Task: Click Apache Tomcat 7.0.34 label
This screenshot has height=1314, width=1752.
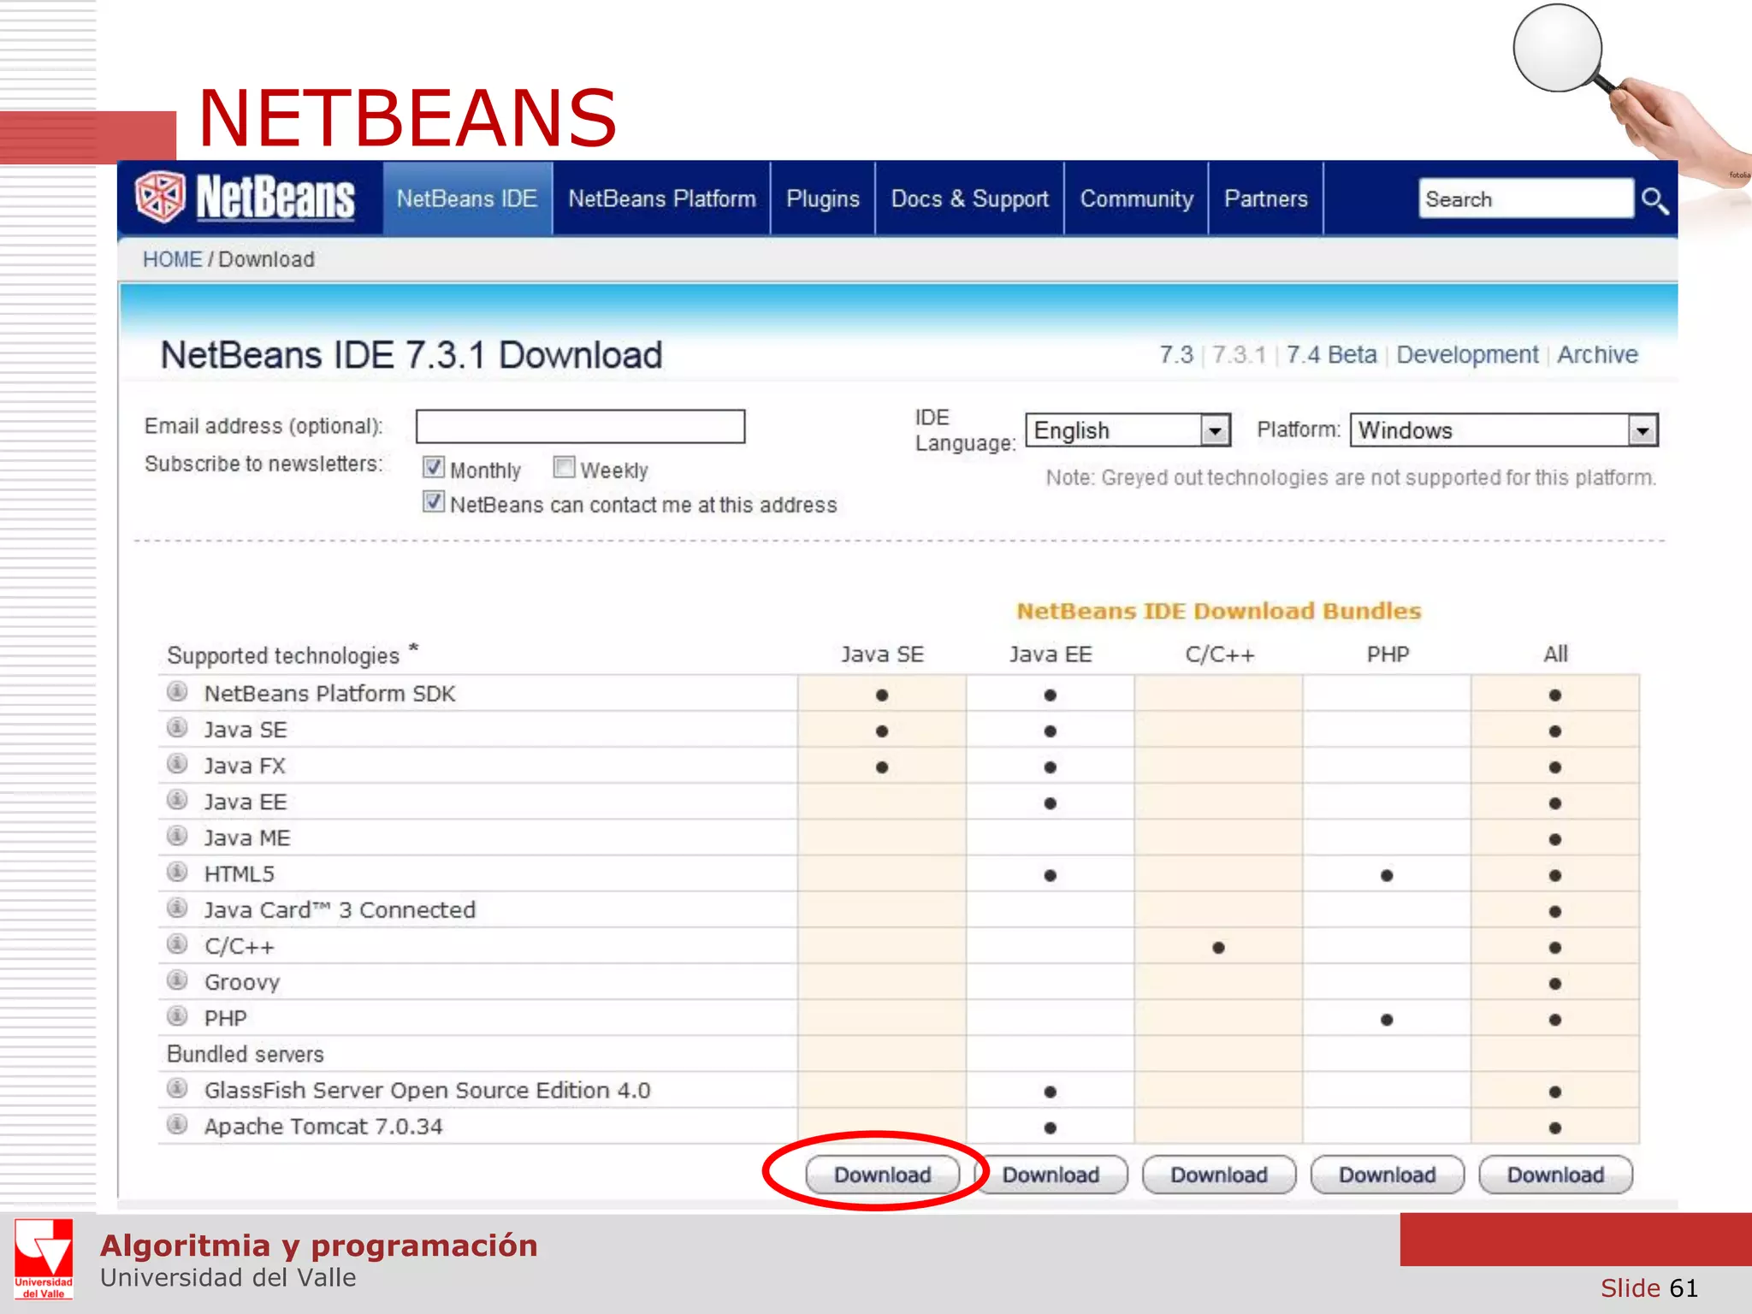Action: [x=323, y=1127]
